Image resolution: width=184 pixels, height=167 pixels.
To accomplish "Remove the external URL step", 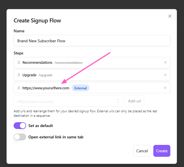I will 165,88.
